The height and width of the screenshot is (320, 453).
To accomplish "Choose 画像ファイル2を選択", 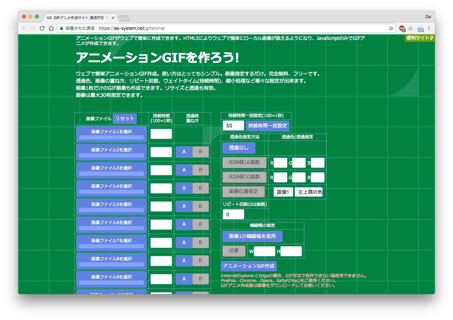I will coord(111,152).
